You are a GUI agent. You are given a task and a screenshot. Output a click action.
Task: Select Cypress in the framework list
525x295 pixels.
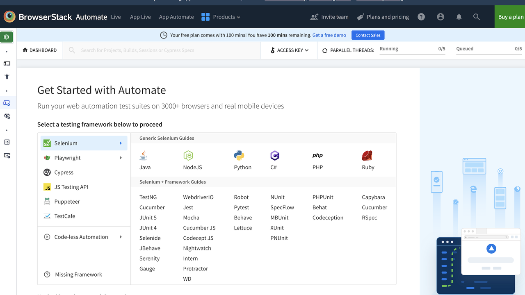point(64,172)
